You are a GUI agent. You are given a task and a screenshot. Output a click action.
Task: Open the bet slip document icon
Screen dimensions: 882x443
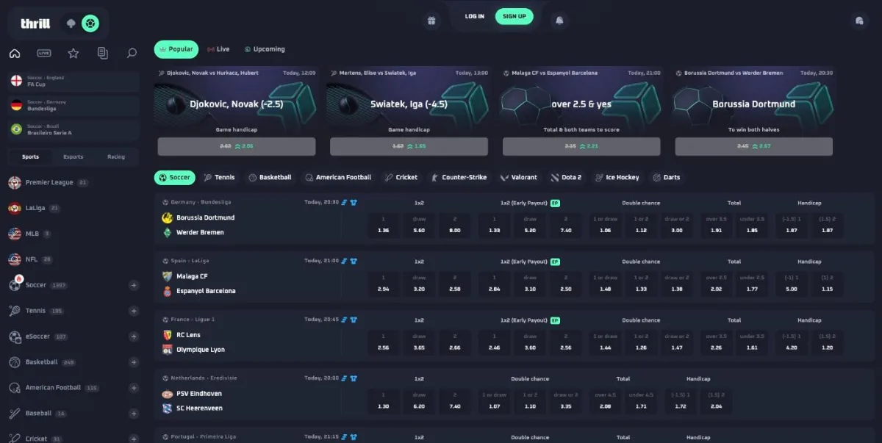(x=103, y=53)
